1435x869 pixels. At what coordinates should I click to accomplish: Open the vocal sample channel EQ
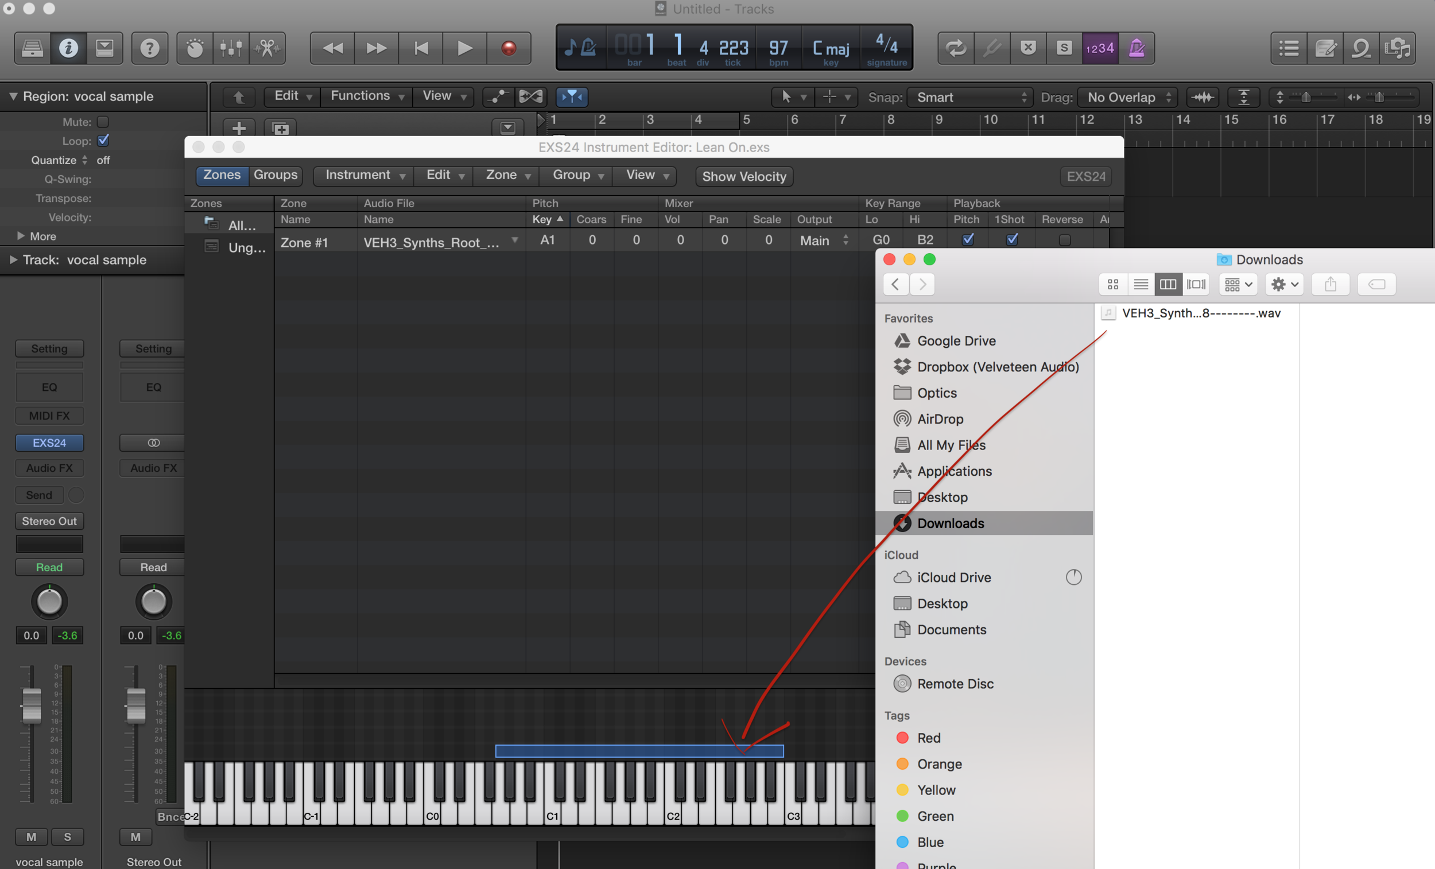pos(49,387)
